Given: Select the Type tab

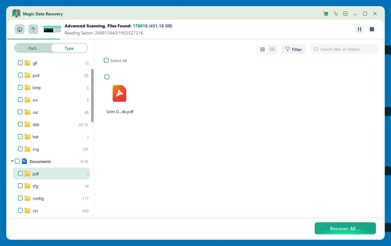Looking at the screenshot, I should [69, 48].
